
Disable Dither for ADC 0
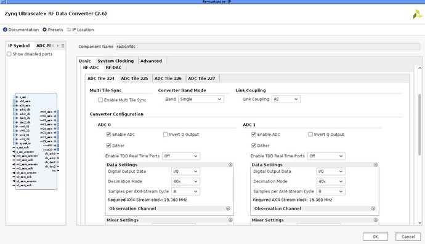point(108,146)
